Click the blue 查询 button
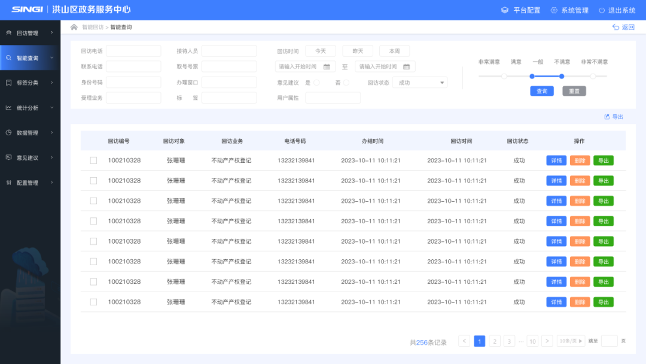646x364 pixels. coord(542,91)
